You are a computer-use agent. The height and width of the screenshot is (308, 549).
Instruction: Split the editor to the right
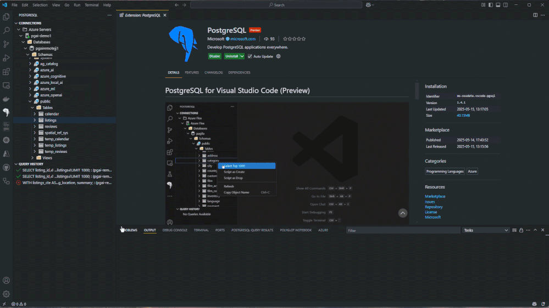click(535, 15)
